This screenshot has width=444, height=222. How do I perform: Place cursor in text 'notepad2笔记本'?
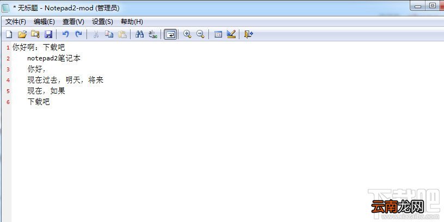(x=54, y=58)
